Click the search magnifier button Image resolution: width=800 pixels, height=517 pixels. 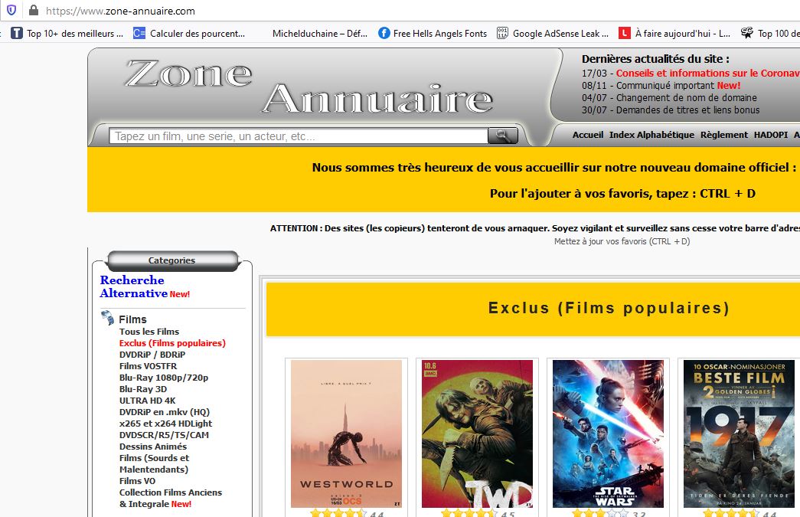click(x=502, y=136)
